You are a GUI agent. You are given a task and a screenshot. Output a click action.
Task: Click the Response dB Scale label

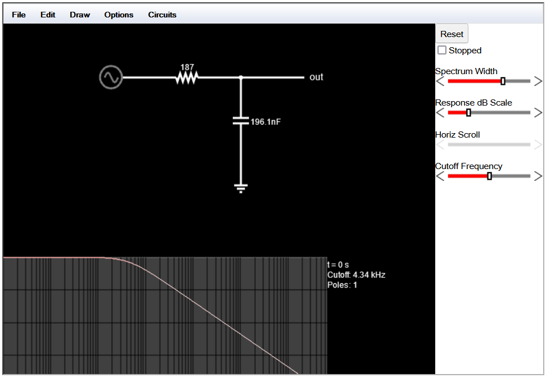point(473,103)
